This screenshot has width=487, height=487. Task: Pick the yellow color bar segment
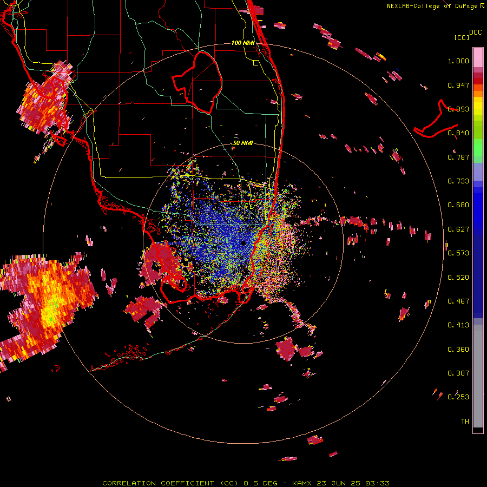click(x=478, y=106)
